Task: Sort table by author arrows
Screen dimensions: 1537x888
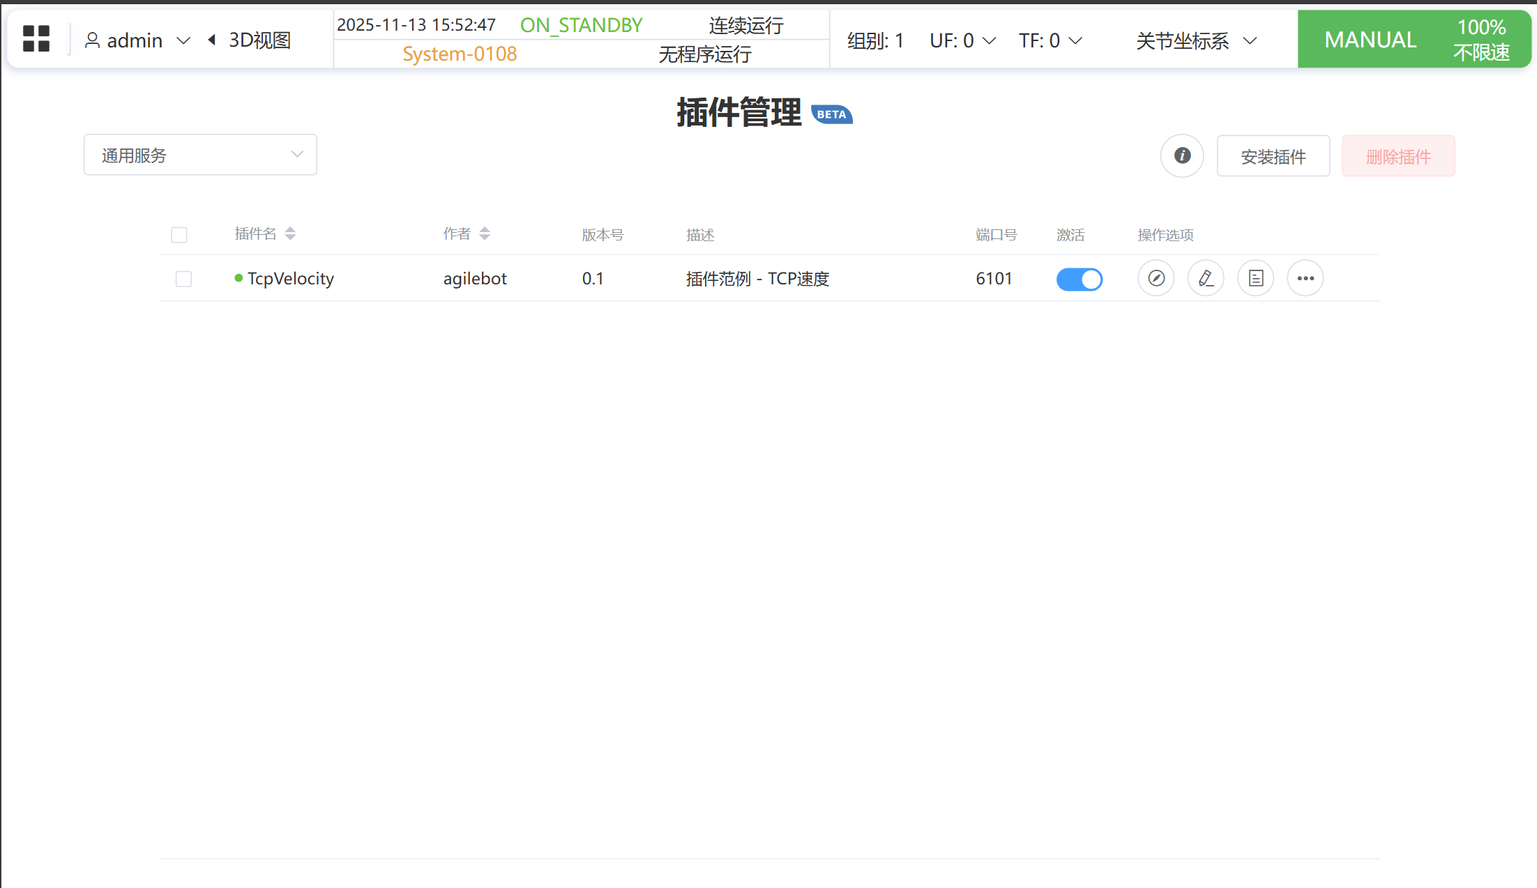Action: click(x=485, y=234)
